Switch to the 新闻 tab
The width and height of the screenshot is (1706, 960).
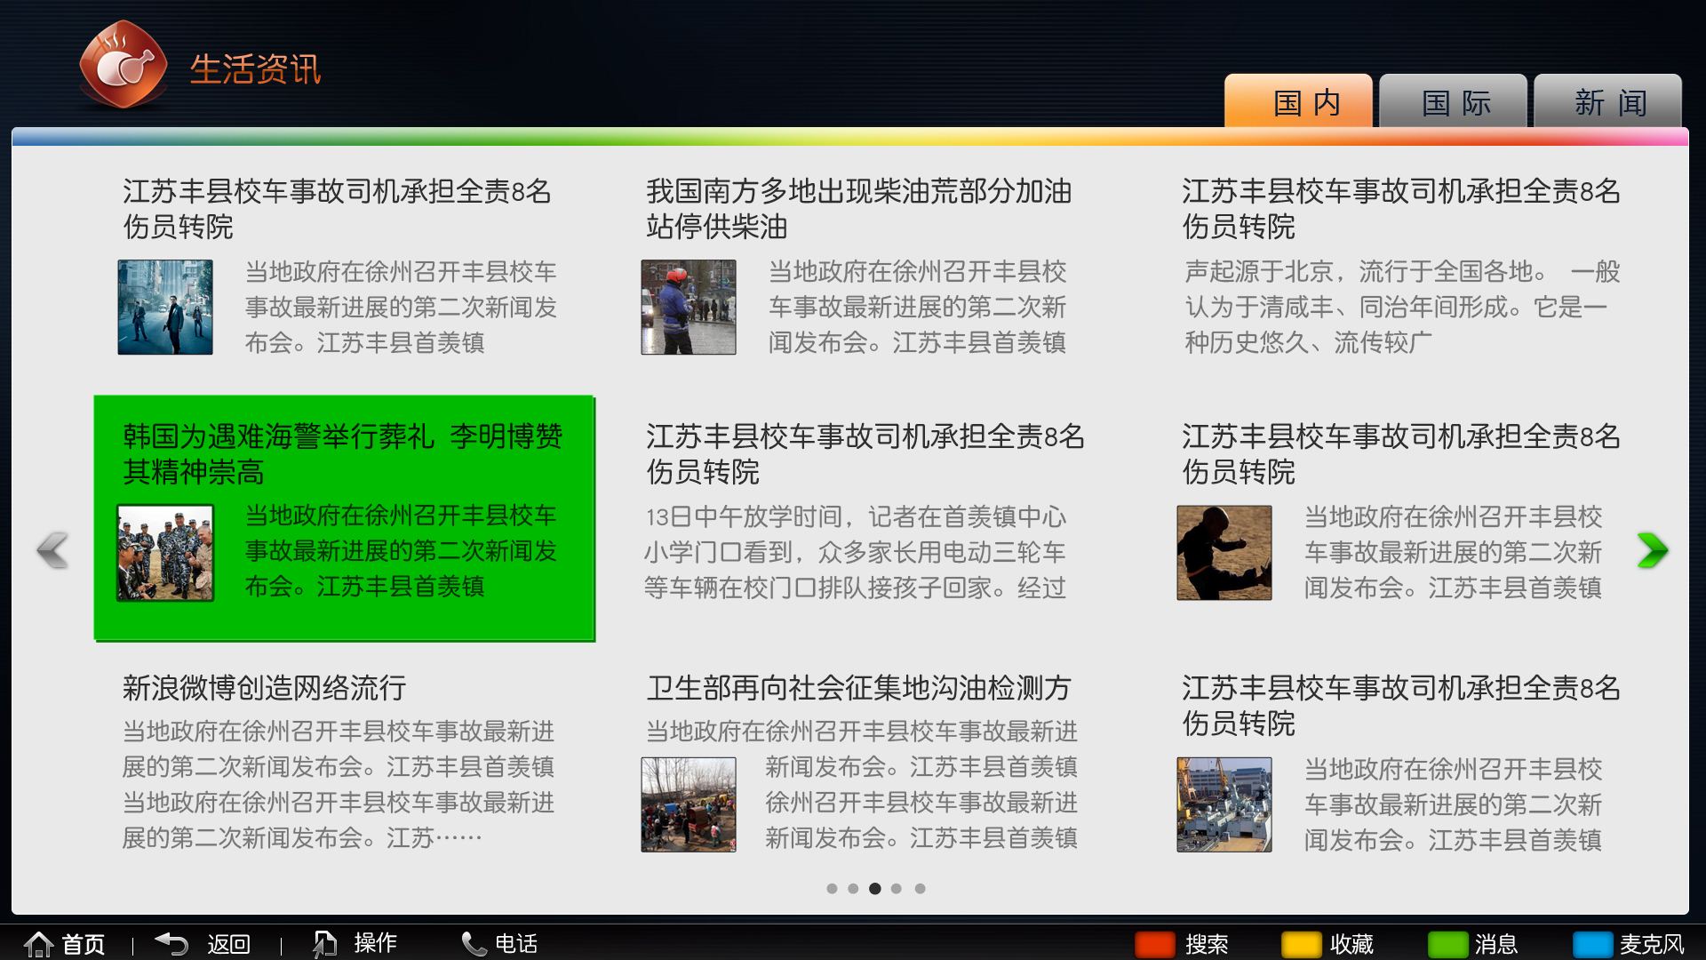pos(1607,101)
